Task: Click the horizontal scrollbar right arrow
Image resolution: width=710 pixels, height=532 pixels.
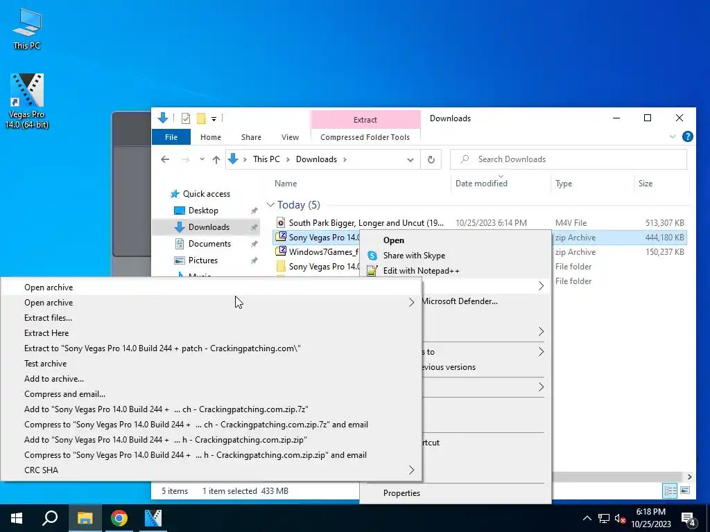Action: pos(689,477)
